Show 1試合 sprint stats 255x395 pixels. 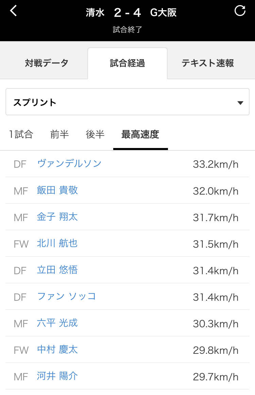21,135
